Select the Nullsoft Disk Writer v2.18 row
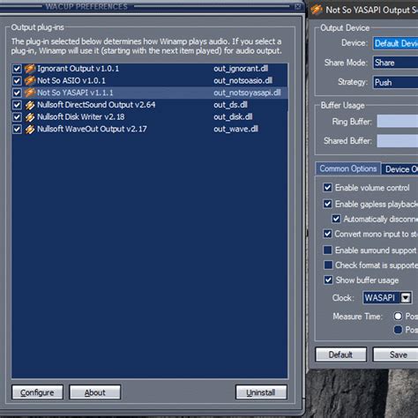Viewport: 418px width, 418px height. [x=150, y=117]
